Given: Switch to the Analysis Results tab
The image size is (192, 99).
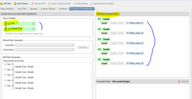Looking at the screenshot, I should pos(48,9).
